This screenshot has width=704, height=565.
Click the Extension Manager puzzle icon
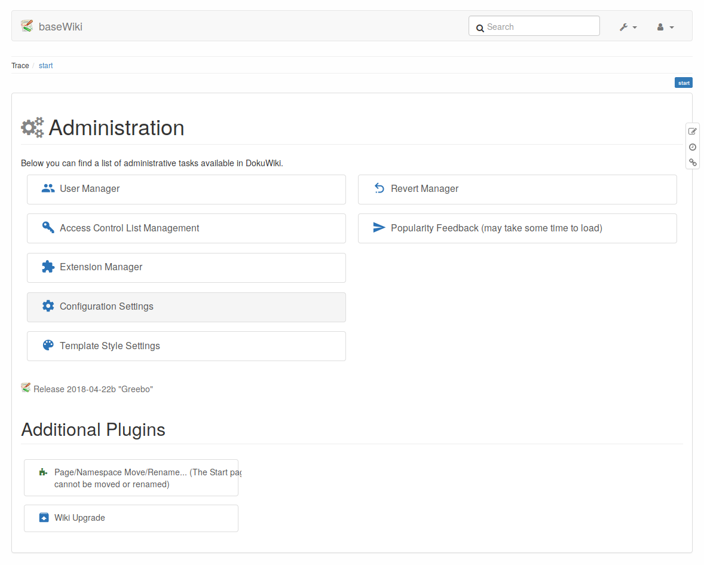click(x=48, y=267)
